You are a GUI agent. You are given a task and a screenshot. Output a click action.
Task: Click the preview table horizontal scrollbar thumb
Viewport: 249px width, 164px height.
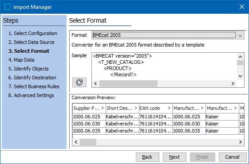pos(88,142)
